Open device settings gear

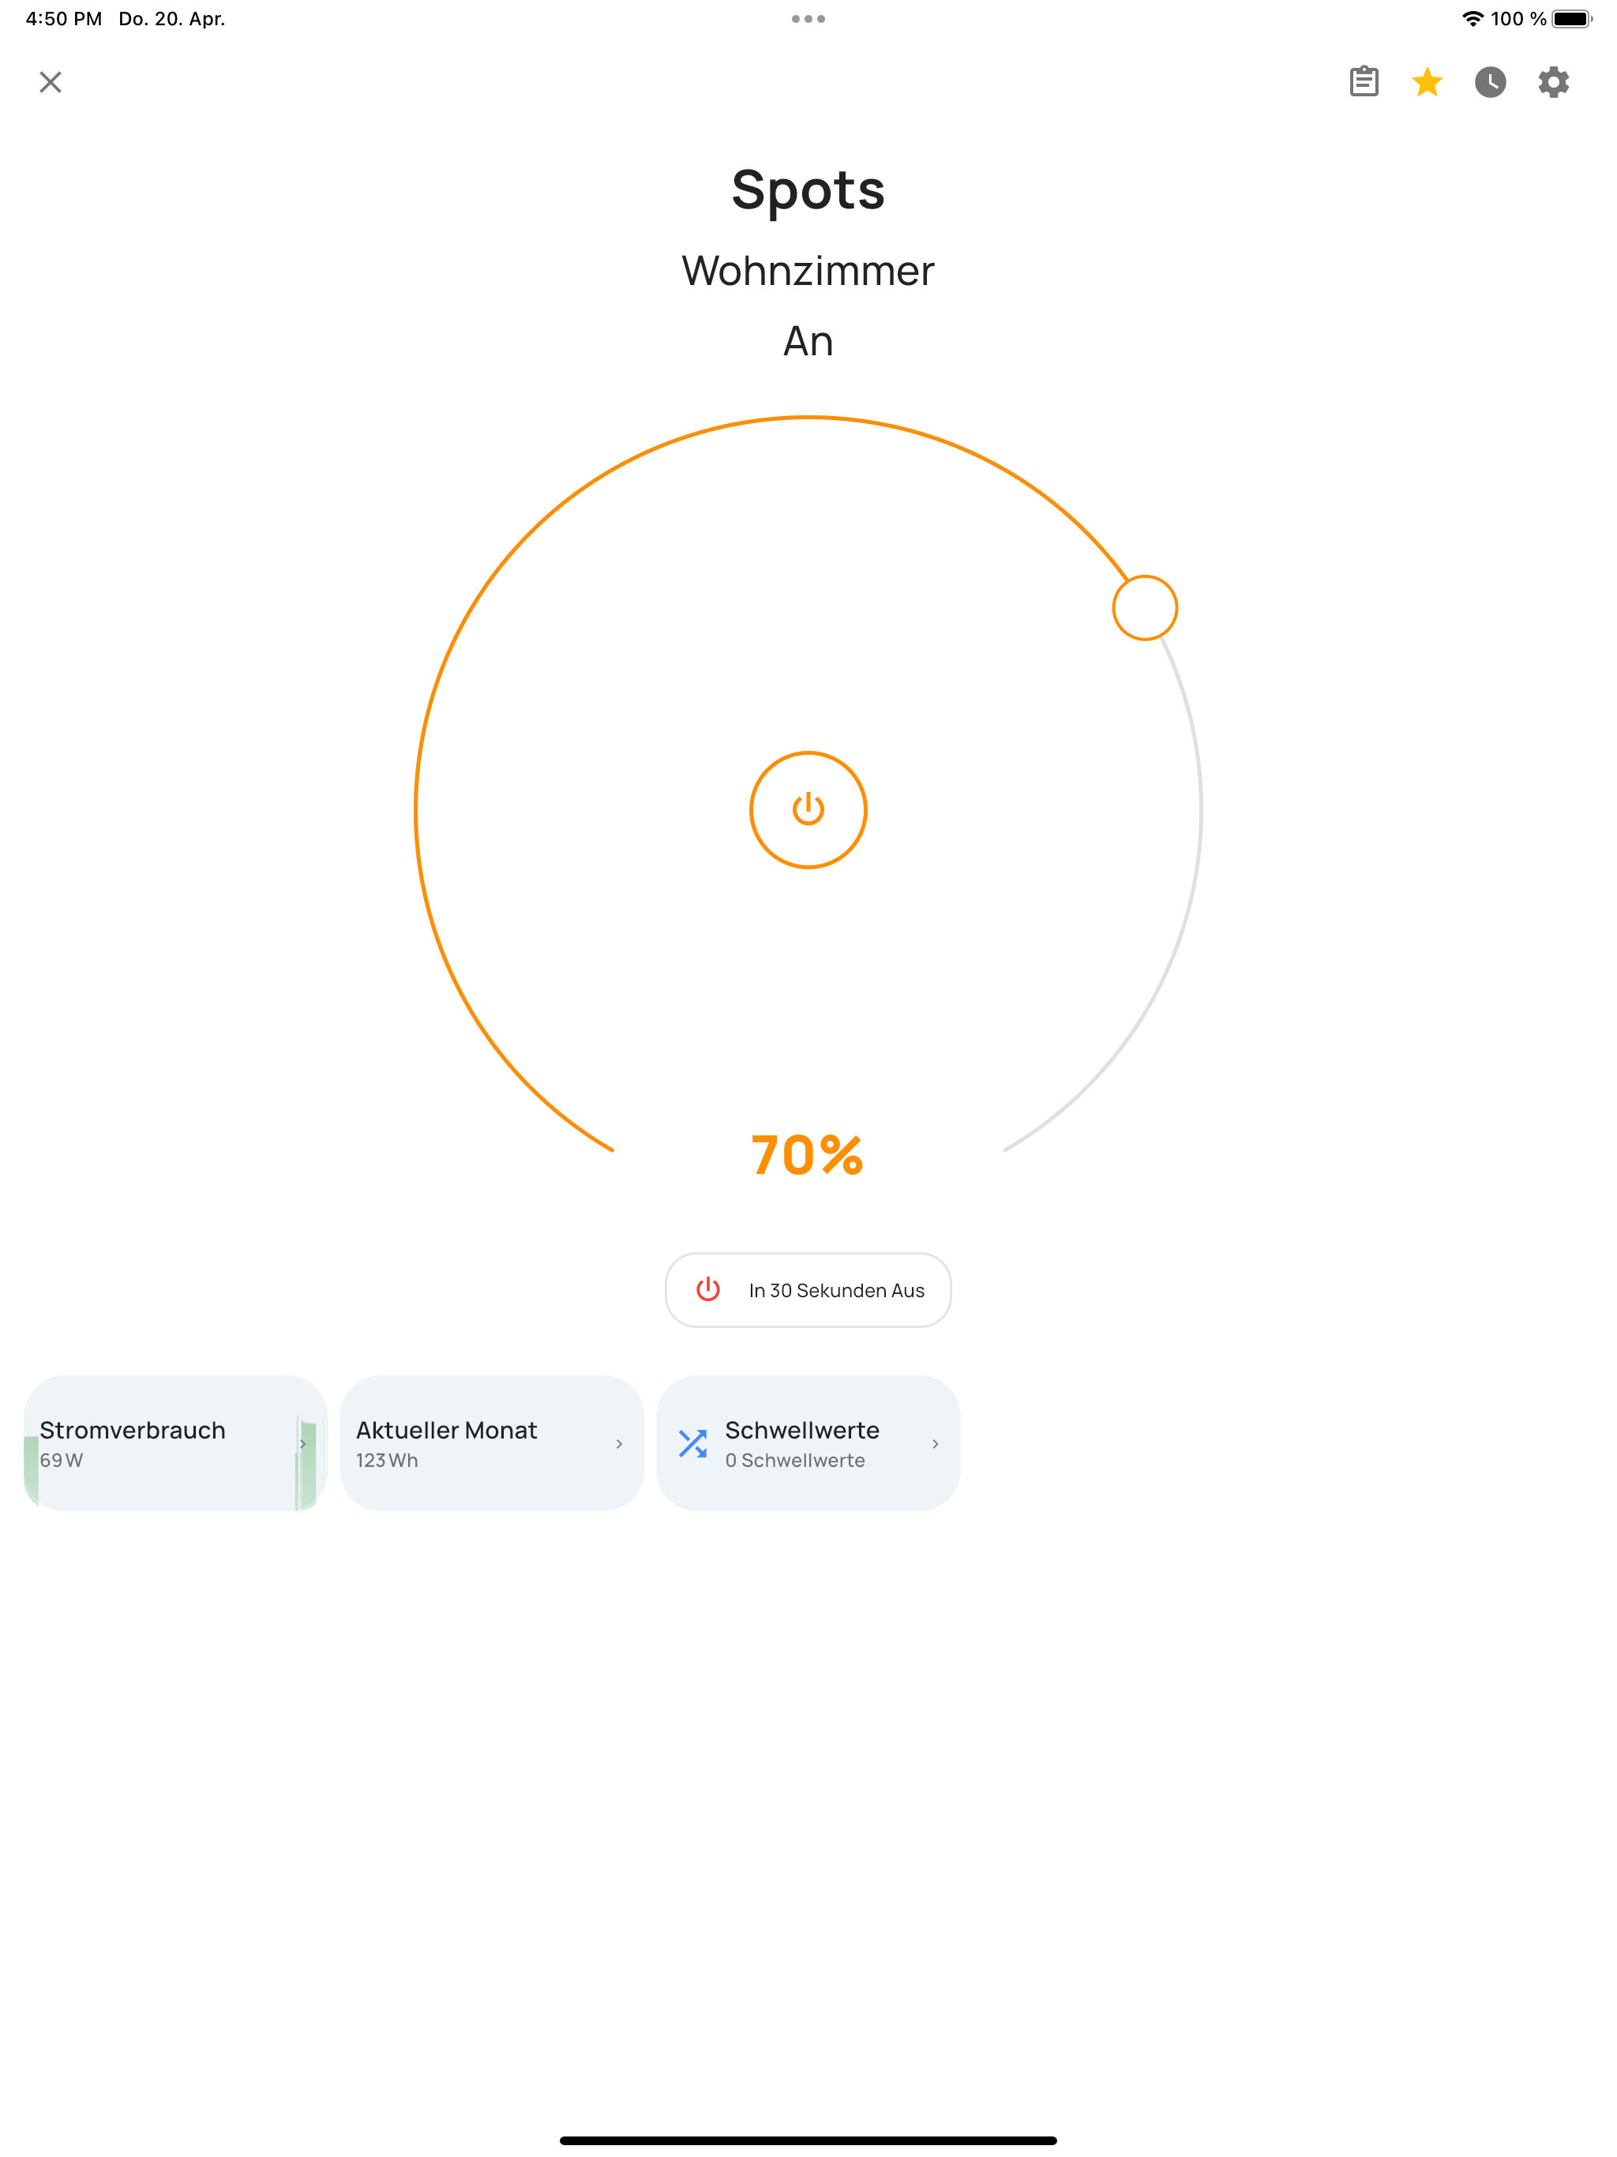(x=1554, y=82)
